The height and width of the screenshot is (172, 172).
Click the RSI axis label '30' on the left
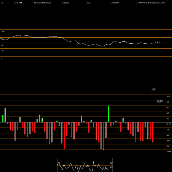click(x=2, y=51)
